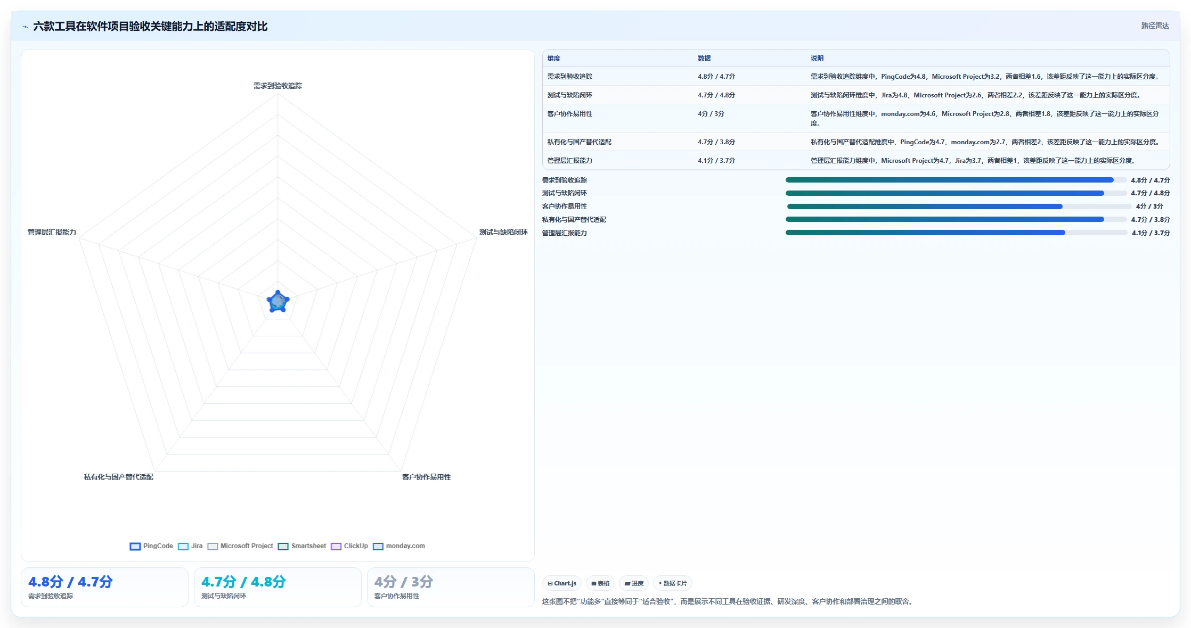Toggle the Microsoft Project legend series
This screenshot has width=1191, height=628.
pos(240,546)
